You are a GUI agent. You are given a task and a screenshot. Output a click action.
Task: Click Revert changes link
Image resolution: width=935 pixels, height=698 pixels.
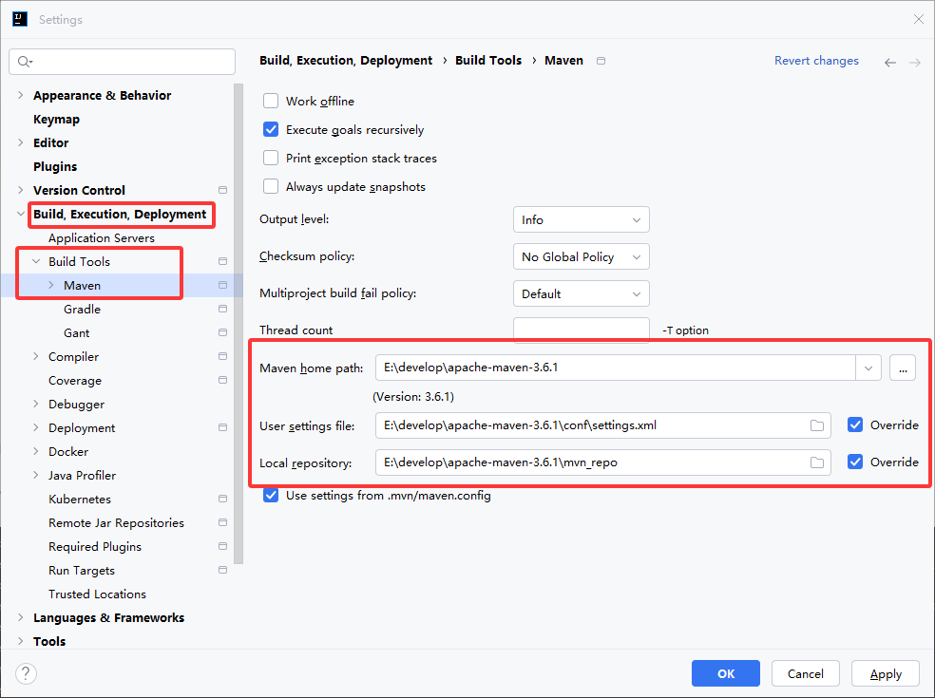pyautogui.click(x=816, y=60)
